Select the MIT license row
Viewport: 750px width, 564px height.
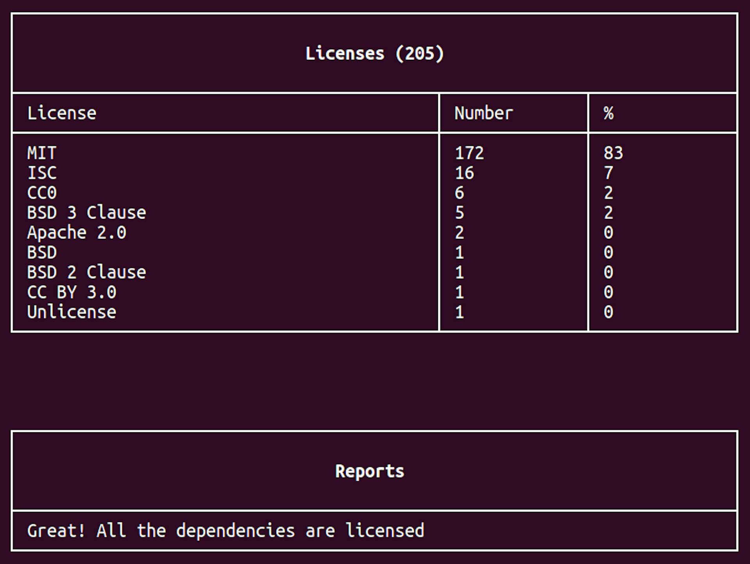pos(42,153)
